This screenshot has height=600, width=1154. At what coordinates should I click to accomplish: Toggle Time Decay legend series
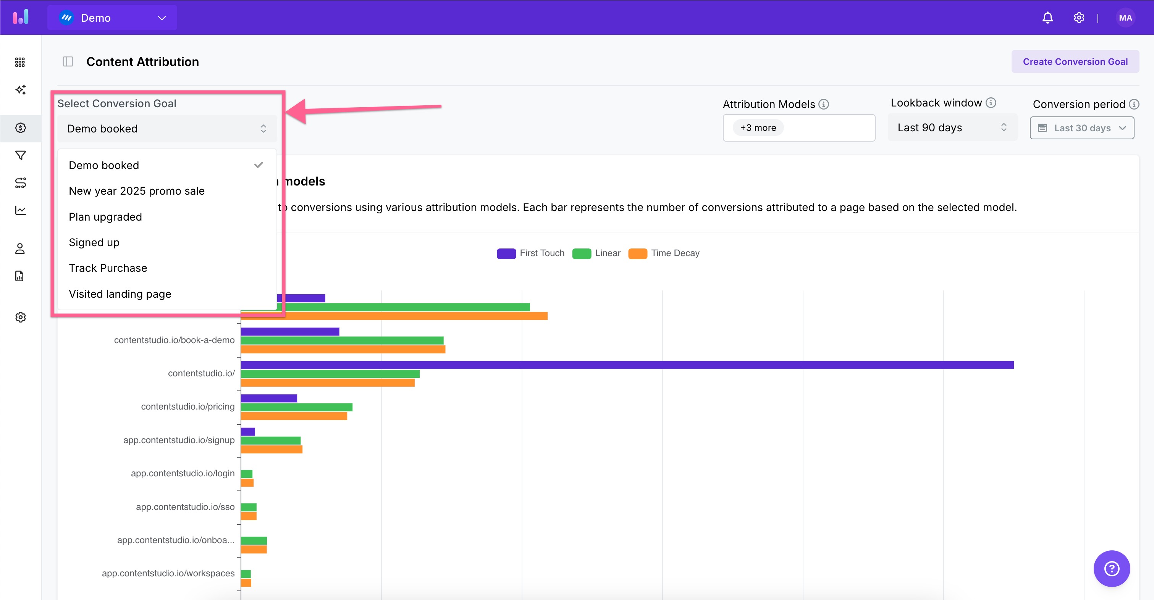(x=663, y=253)
